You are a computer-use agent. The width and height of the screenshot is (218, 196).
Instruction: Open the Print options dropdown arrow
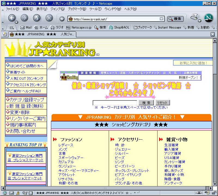(x=200, y=21)
